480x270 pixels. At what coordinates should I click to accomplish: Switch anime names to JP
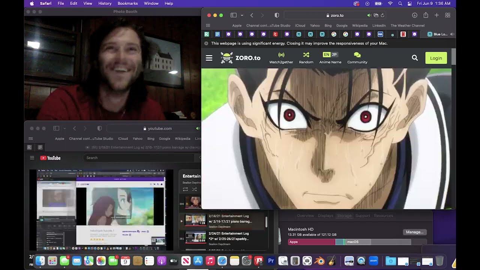click(x=334, y=54)
